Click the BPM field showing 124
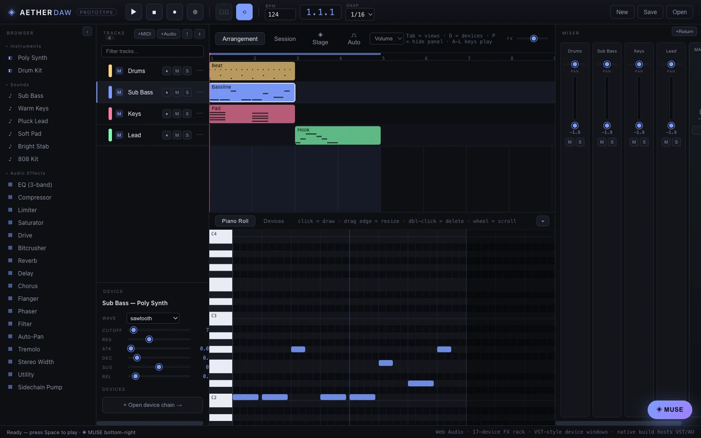This screenshot has width=701, height=438. tap(280, 15)
